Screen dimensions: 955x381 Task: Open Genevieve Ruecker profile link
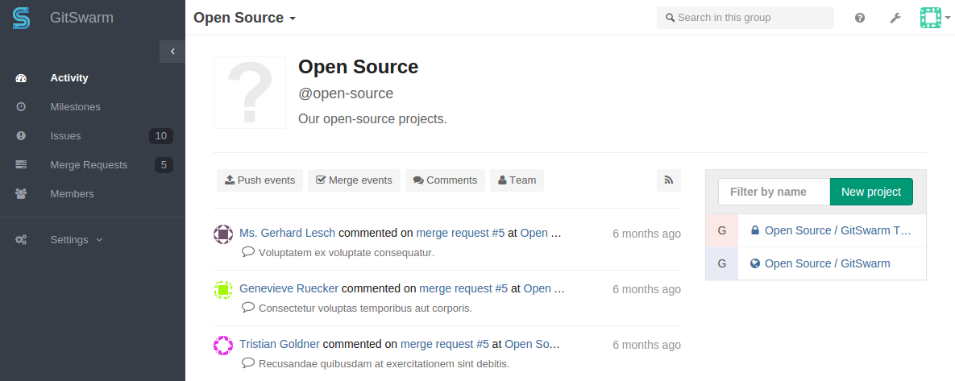[x=289, y=288]
